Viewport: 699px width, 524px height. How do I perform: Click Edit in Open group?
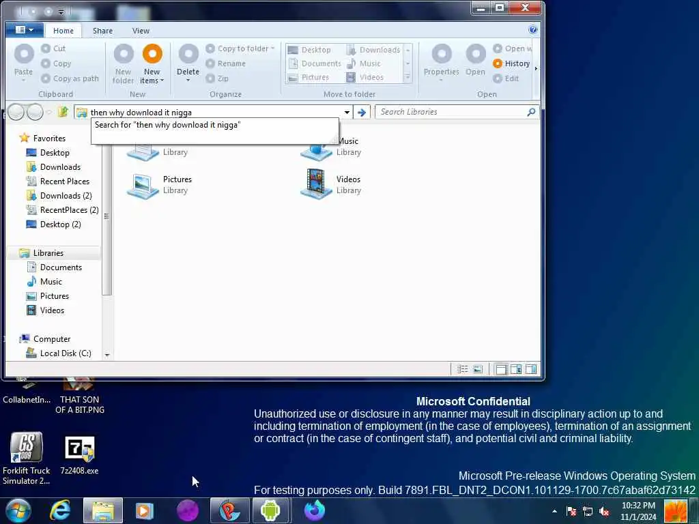pyautogui.click(x=506, y=78)
